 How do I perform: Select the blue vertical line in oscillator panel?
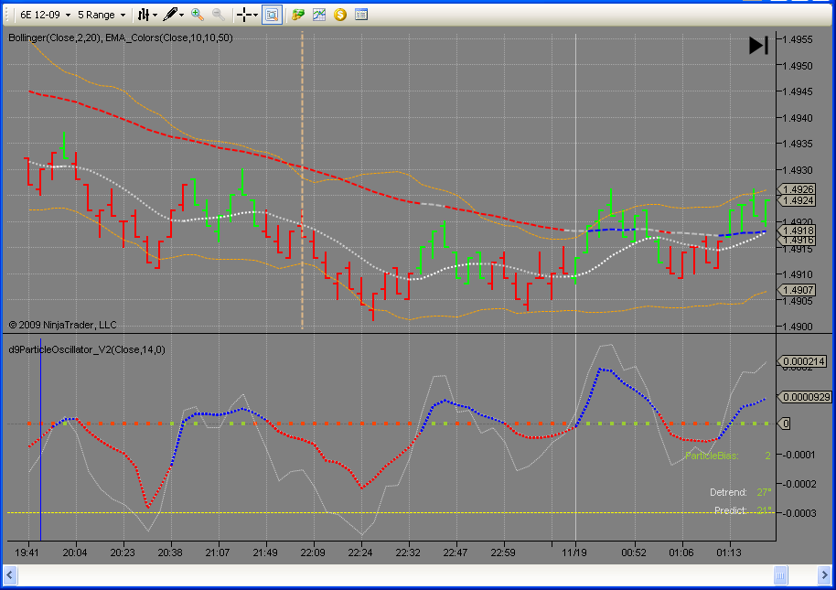click(40, 440)
